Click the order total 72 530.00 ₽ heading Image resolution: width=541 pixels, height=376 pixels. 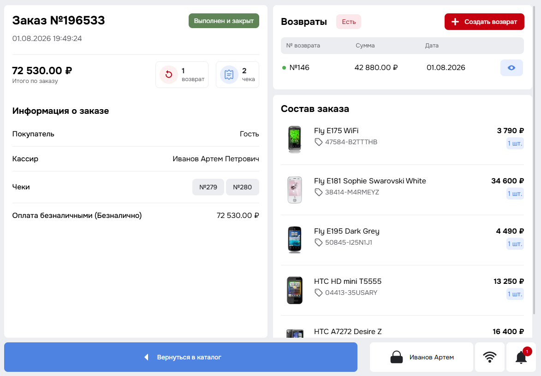[42, 70]
